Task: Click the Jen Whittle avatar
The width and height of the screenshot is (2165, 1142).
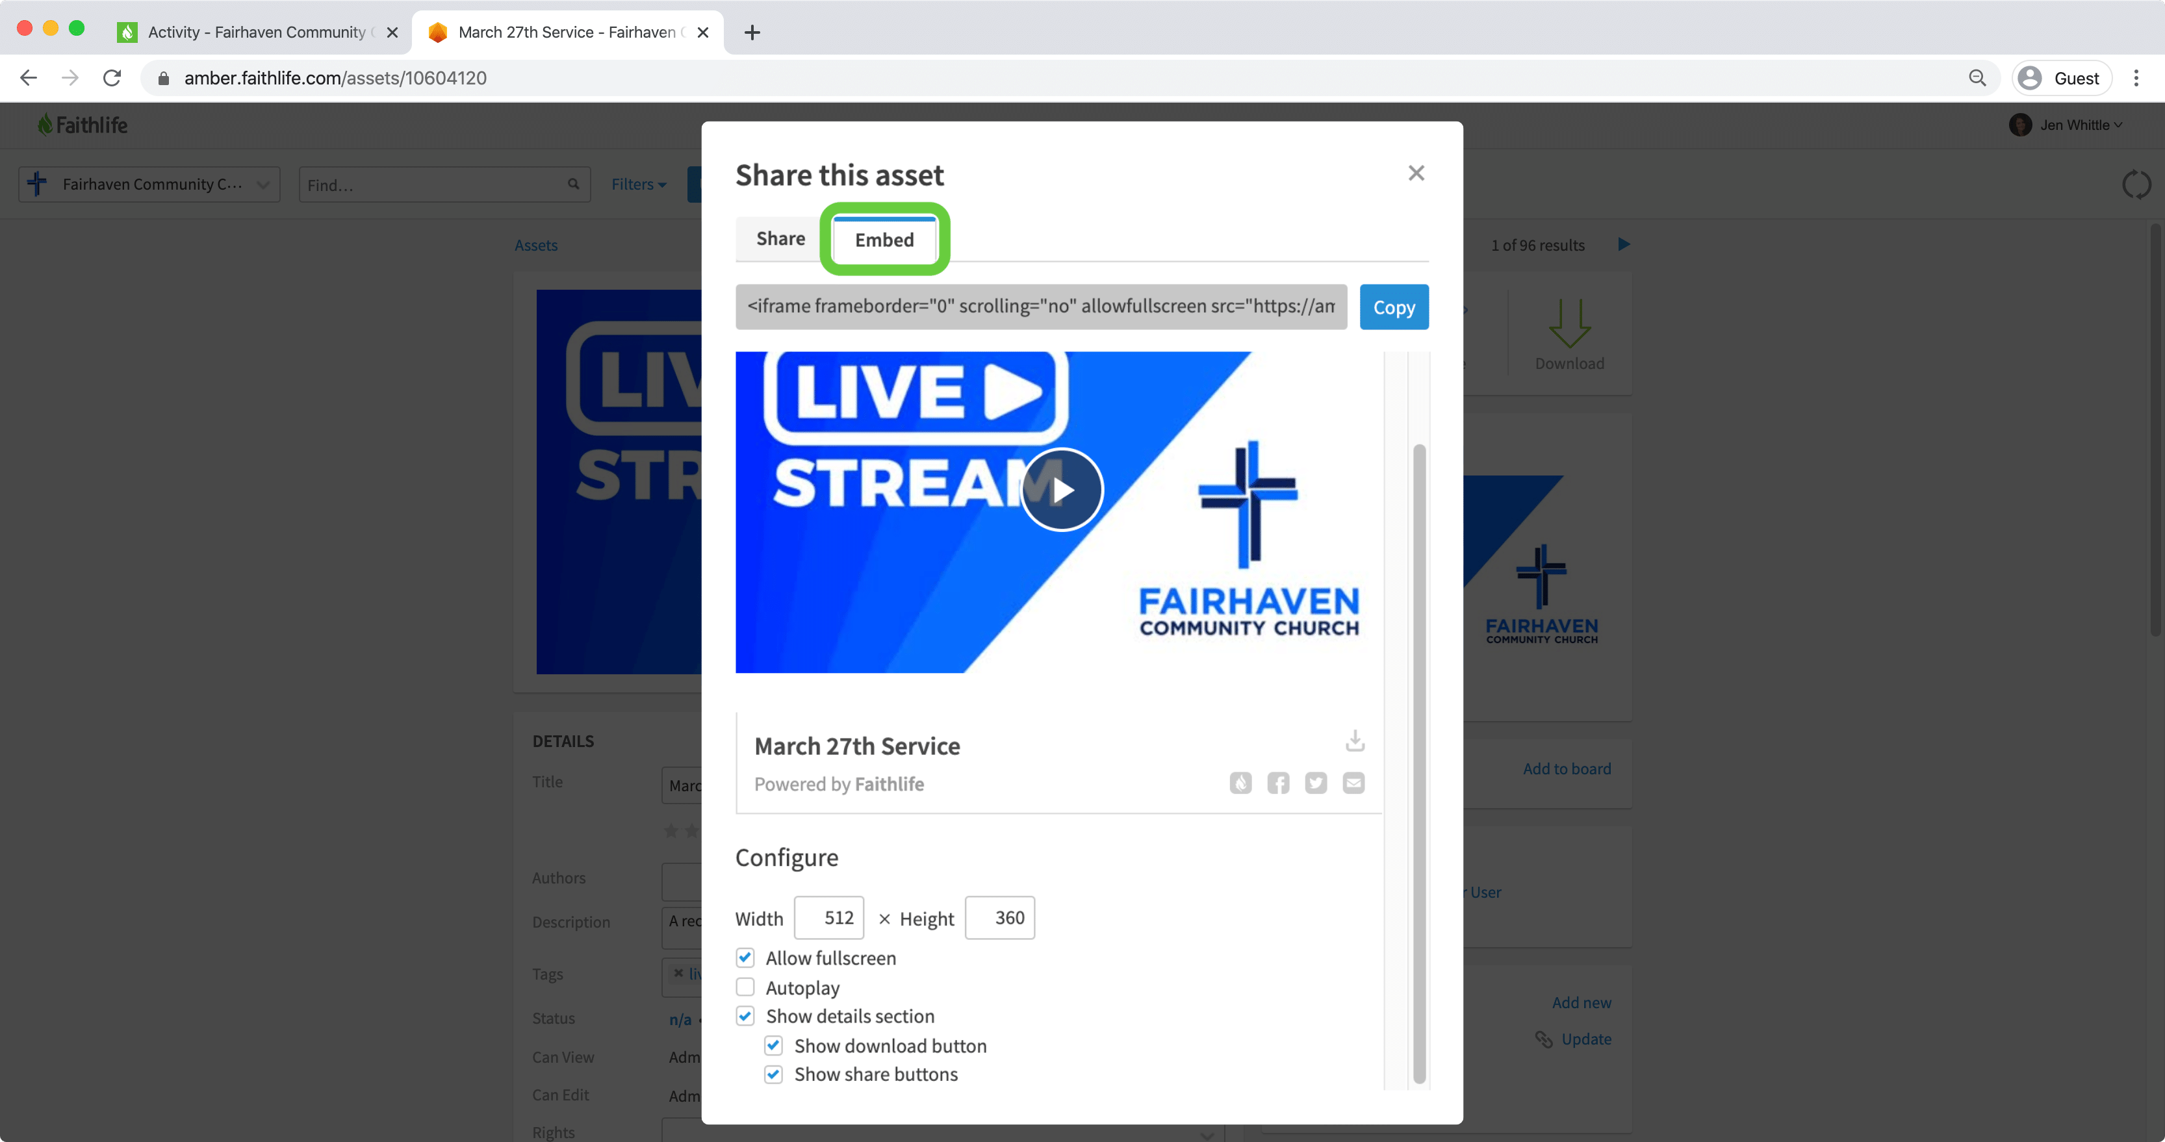Action: tap(2021, 125)
